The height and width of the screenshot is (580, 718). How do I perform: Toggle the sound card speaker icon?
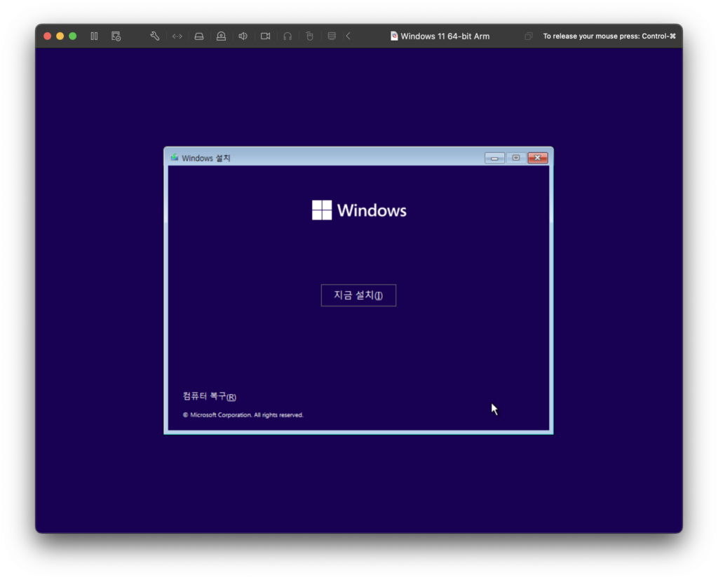tap(243, 36)
